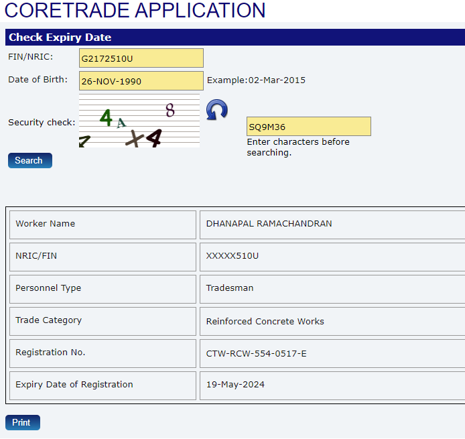Click the Worker Name label cell
465x439 pixels.
pyautogui.click(x=103, y=225)
